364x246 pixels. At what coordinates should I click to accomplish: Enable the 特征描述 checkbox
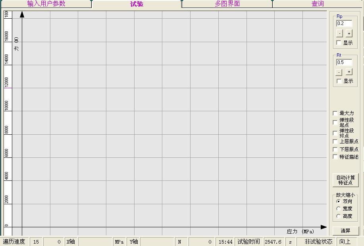[x=335, y=157]
